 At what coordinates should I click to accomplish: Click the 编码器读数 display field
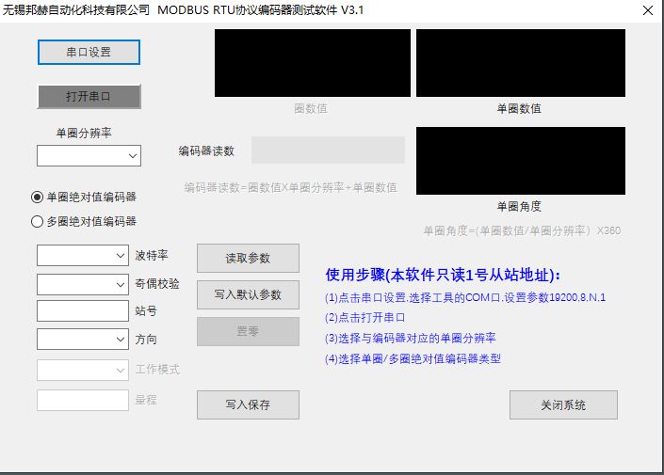point(328,150)
